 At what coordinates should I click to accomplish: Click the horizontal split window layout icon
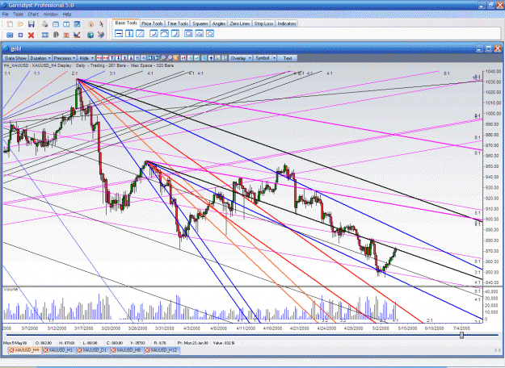click(x=56, y=24)
